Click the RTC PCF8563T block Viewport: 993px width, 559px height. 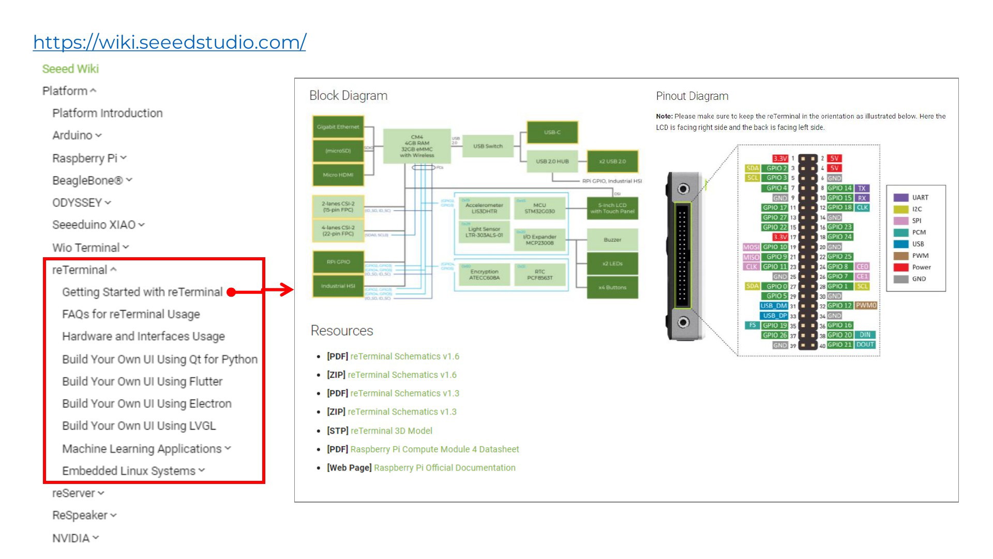click(539, 274)
